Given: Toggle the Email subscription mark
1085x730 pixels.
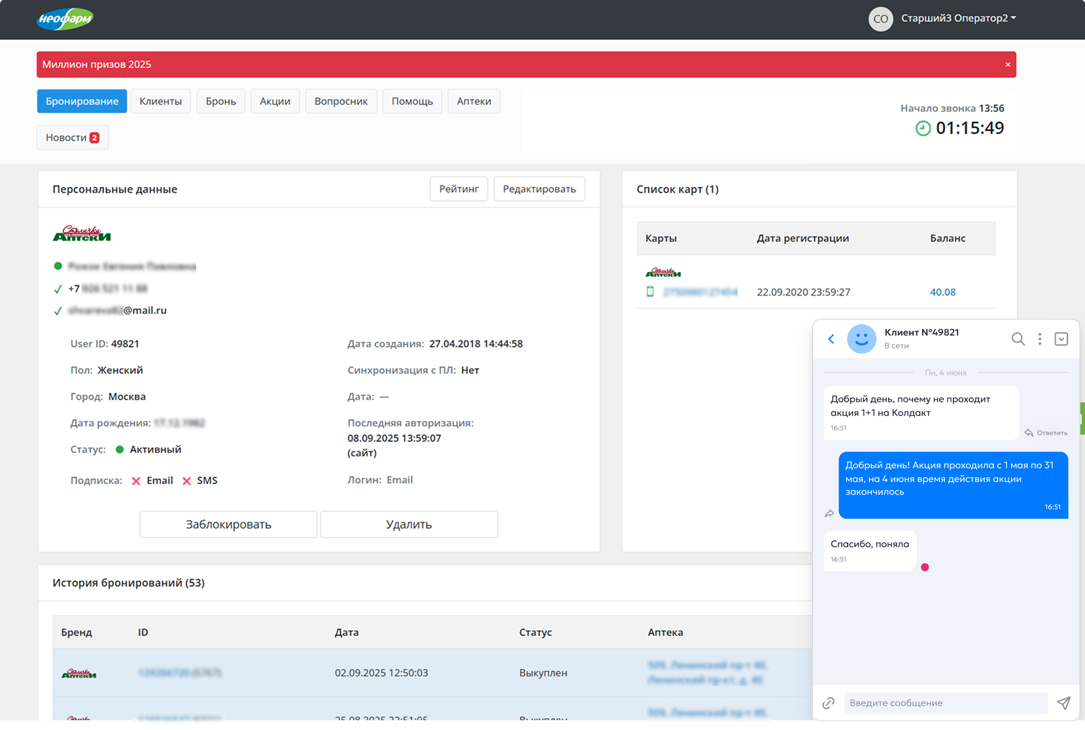Looking at the screenshot, I should coord(136,481).
